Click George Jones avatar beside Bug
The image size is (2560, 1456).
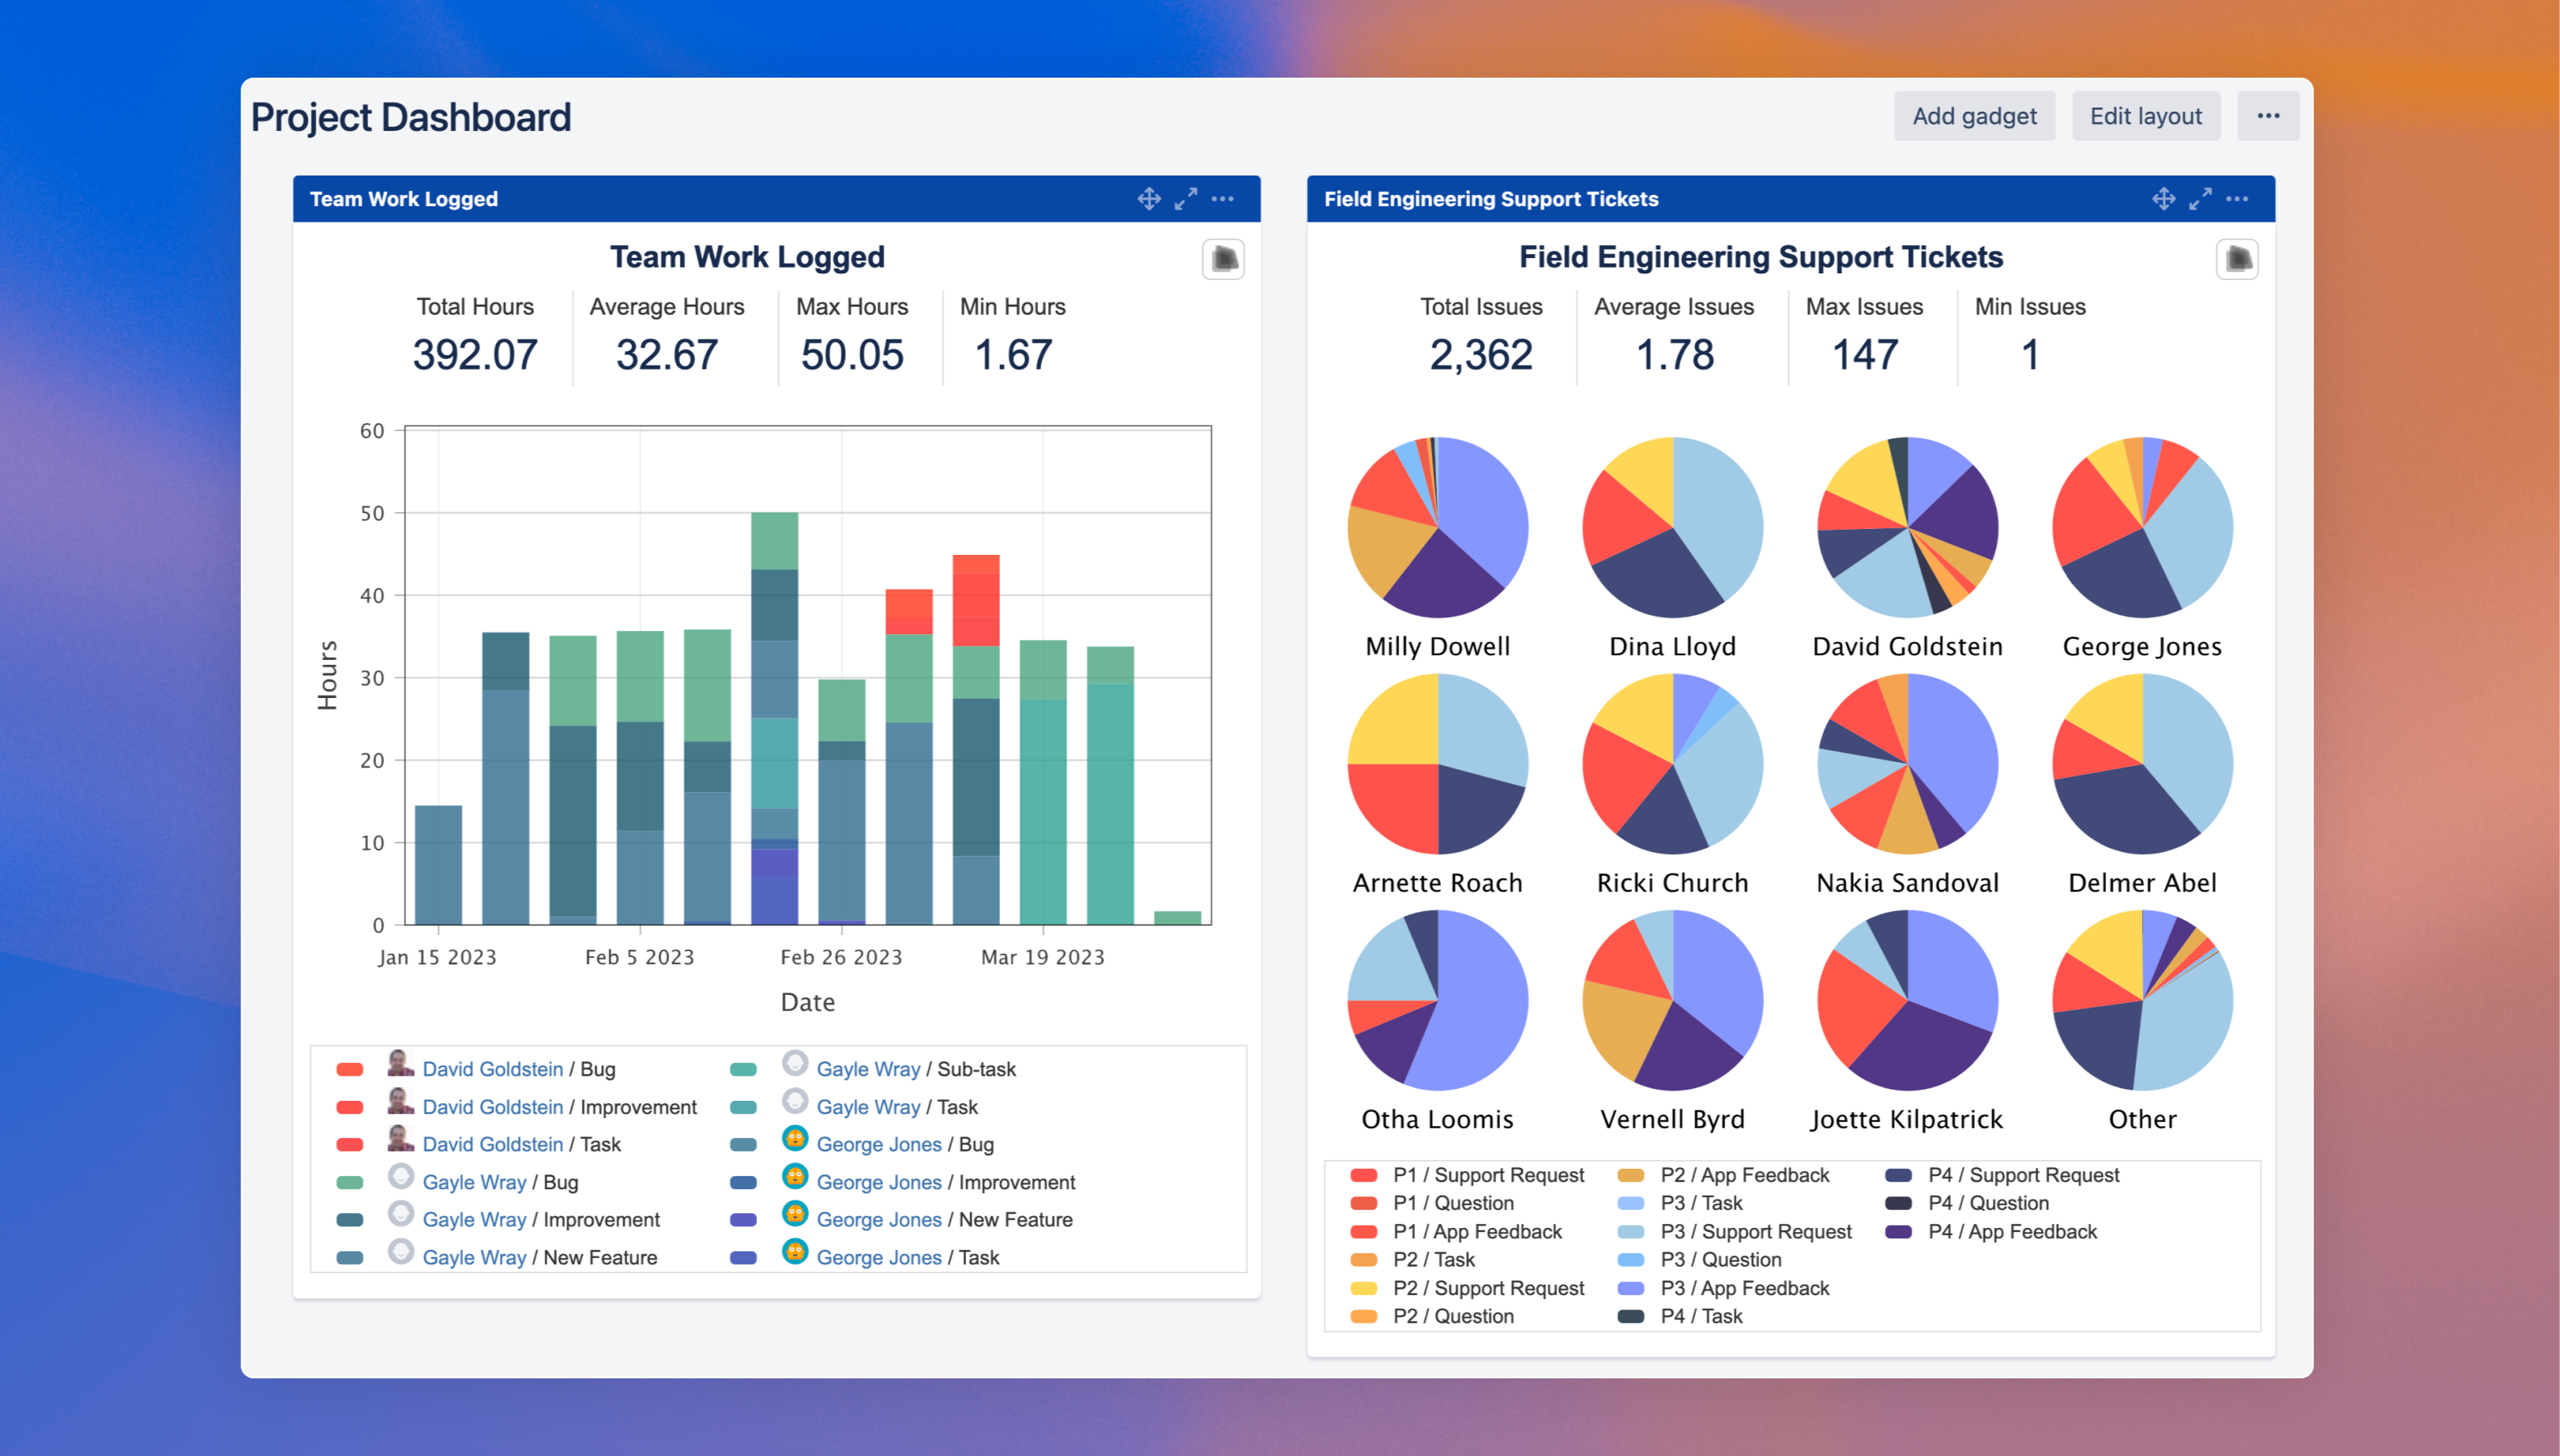[795, 1138]
